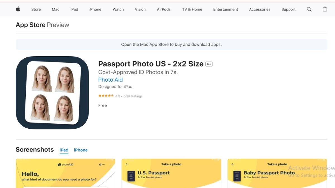This screenshot has height=188, width=335.
Task: Open the Support menu item
Action: tap(288, 9)
